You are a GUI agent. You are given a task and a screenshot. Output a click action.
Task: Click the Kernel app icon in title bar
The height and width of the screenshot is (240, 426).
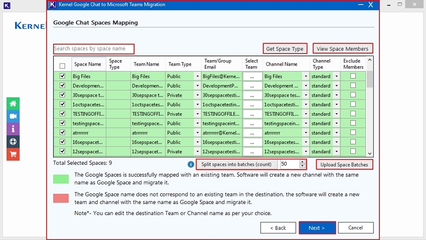tap(53, 5)
